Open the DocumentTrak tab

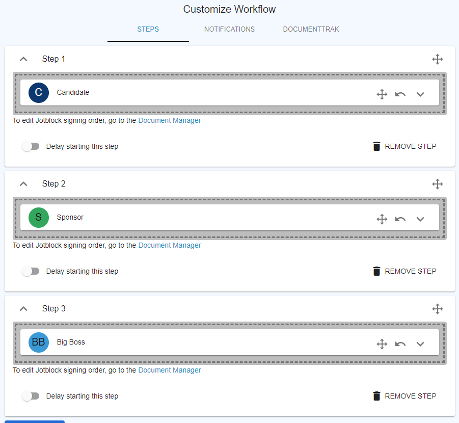(x=311, y=29)
